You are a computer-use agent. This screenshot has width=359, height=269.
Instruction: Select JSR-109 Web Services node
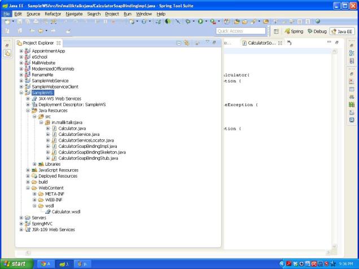(x=53, y=230)
